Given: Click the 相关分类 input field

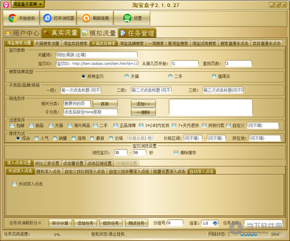Looking at the screenshot, I should coord(77,104).
